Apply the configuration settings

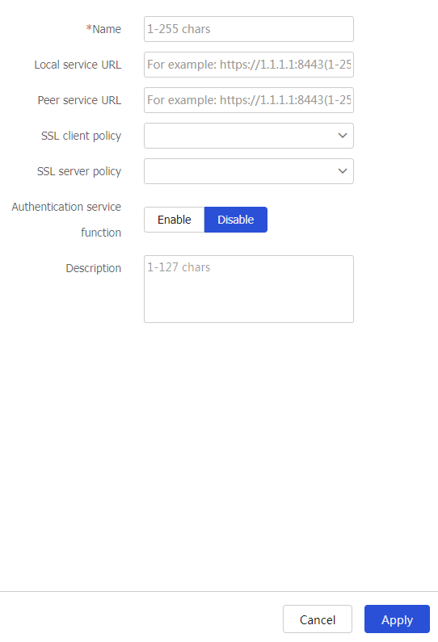(x=397, y=619)
